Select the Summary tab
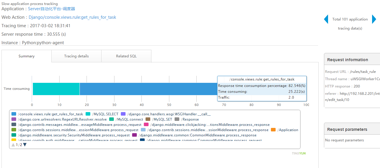 click(26, 56)
